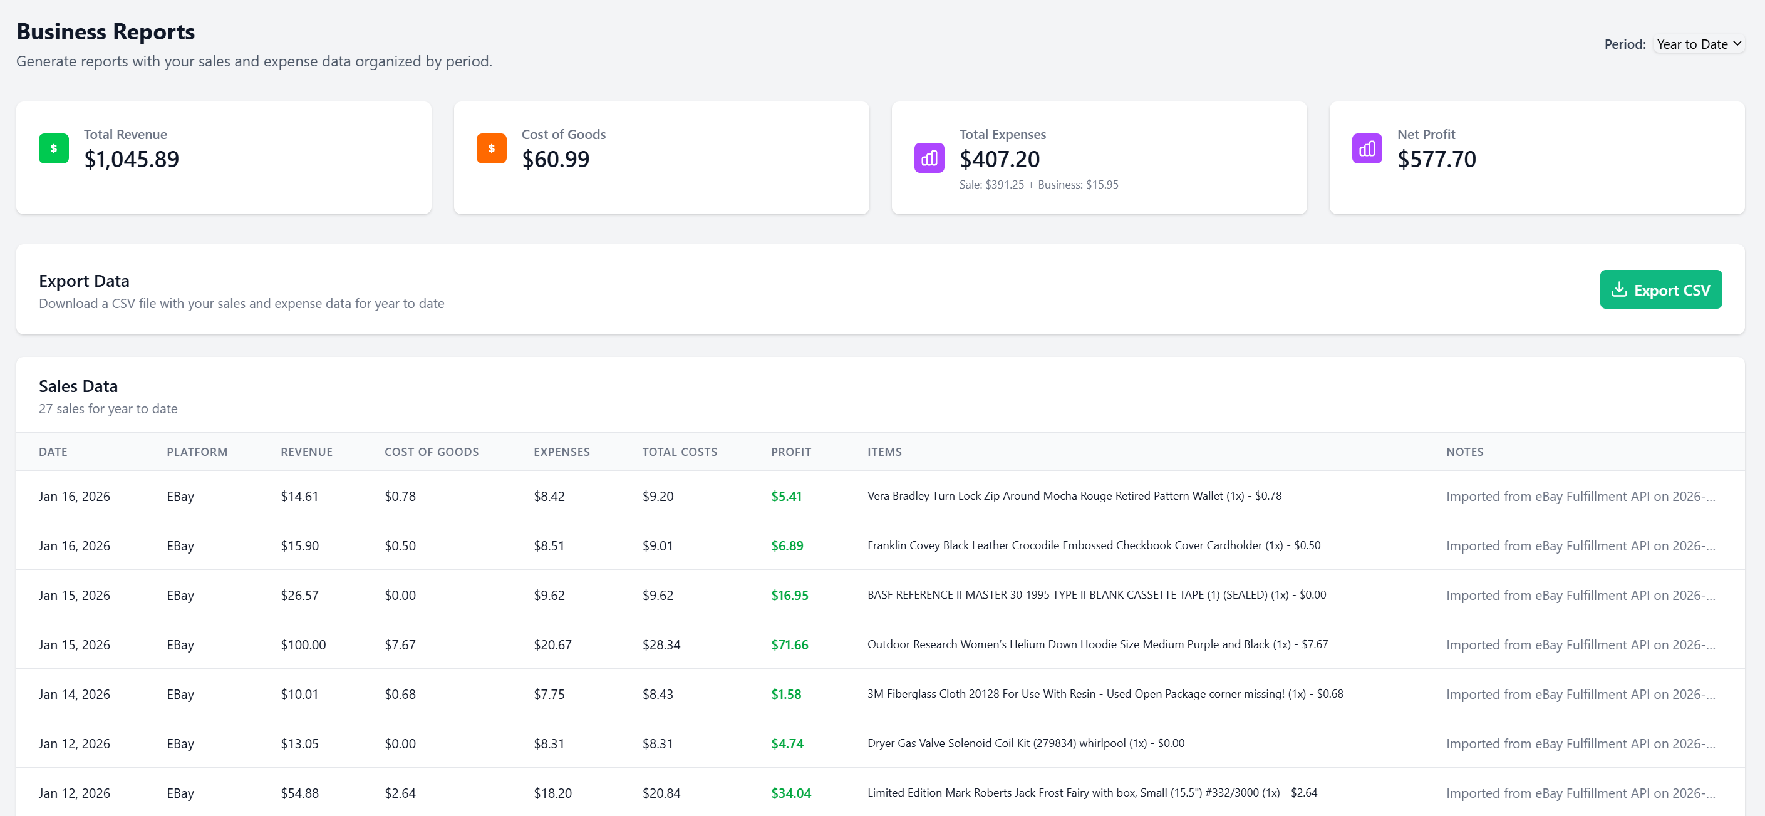Click the green dollar icon on Total Revenue card
This screenshot has height=816, width=1765.
click(53, 148)
